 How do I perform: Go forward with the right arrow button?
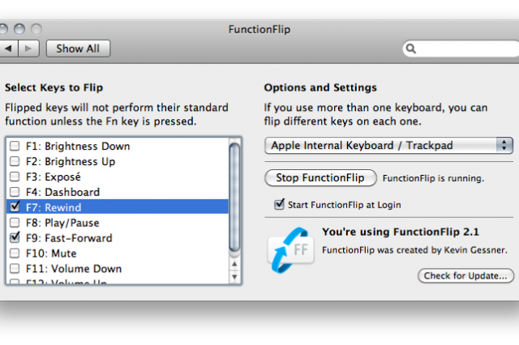(28, 49)
